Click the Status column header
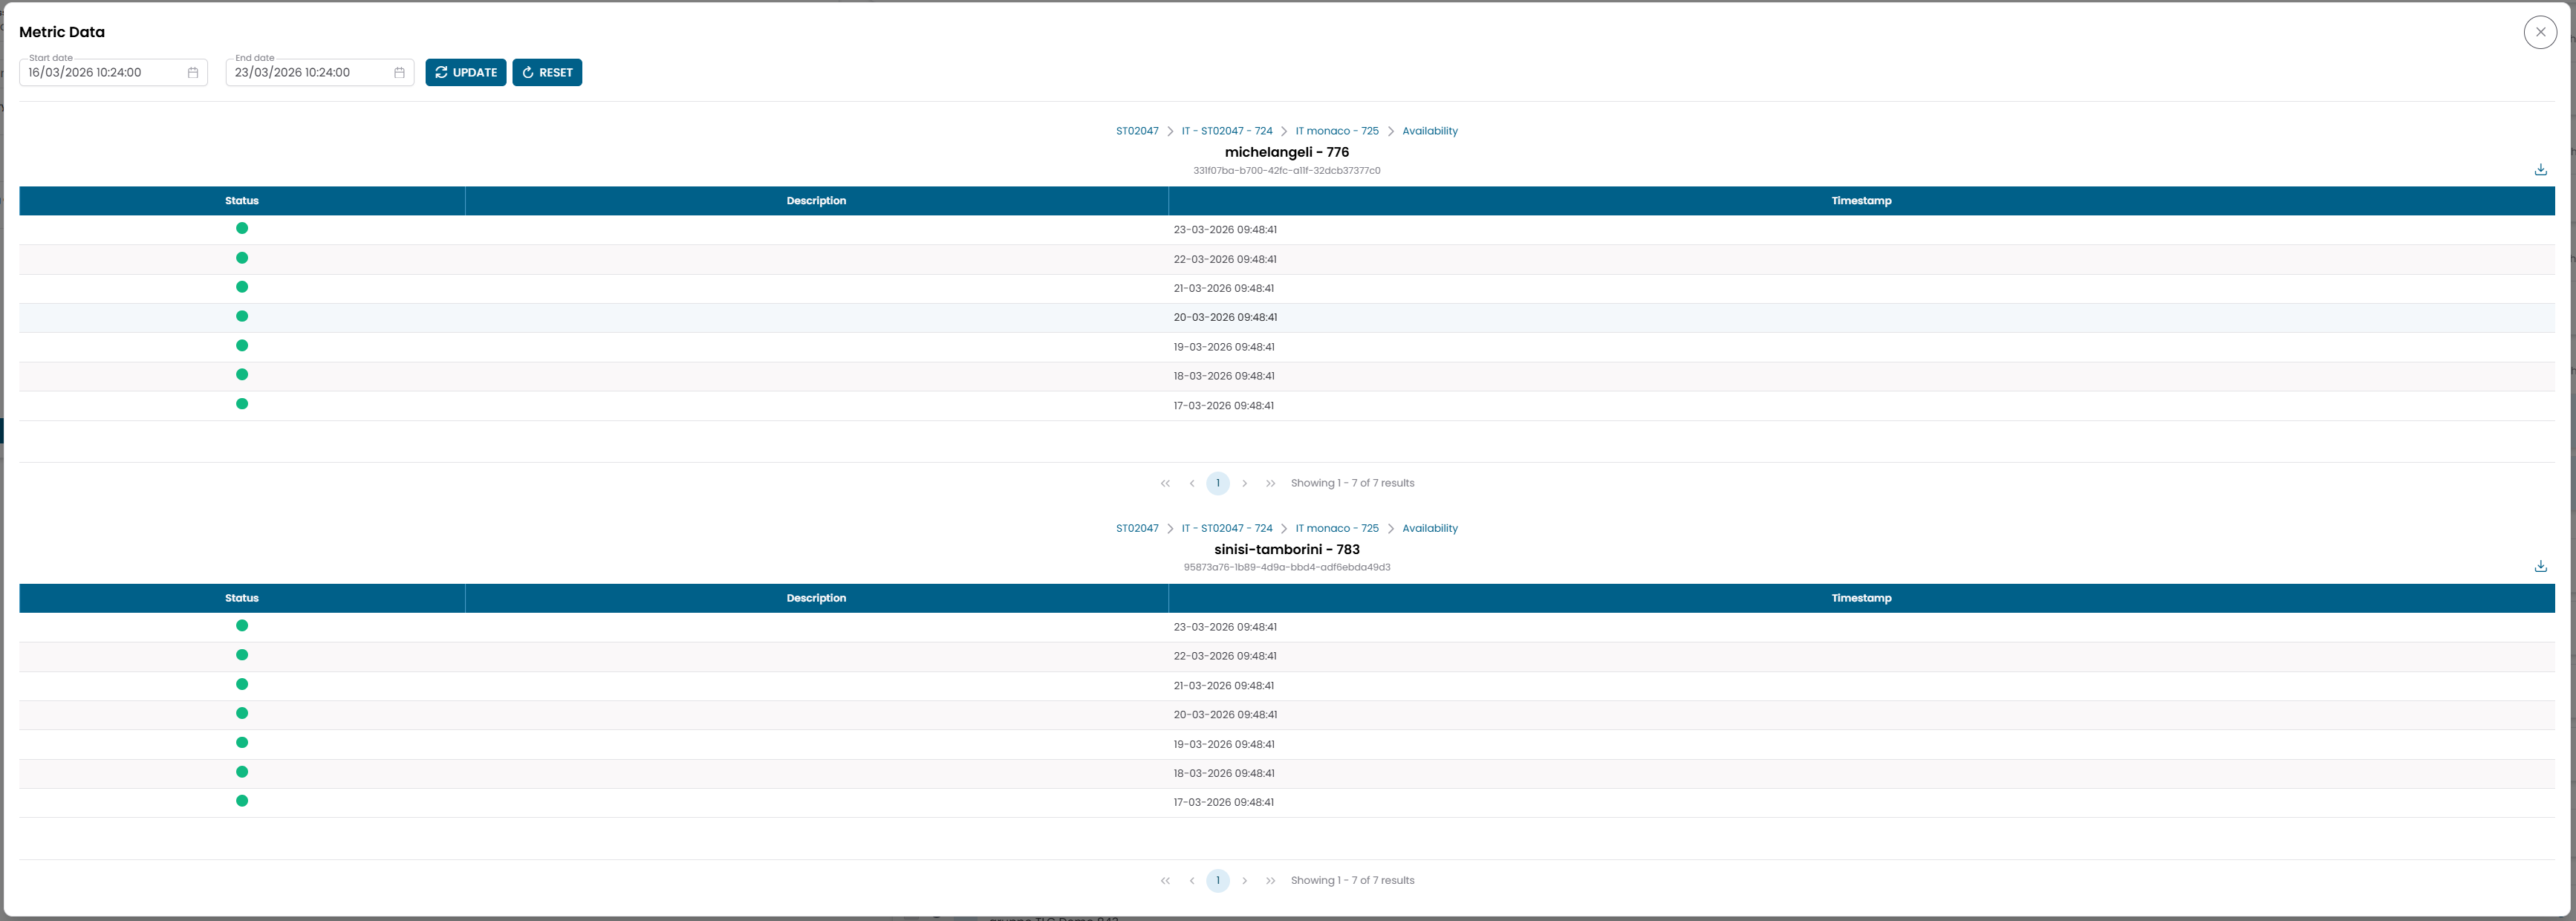Viewport: 2576px width, 921px height. point(241,200)
